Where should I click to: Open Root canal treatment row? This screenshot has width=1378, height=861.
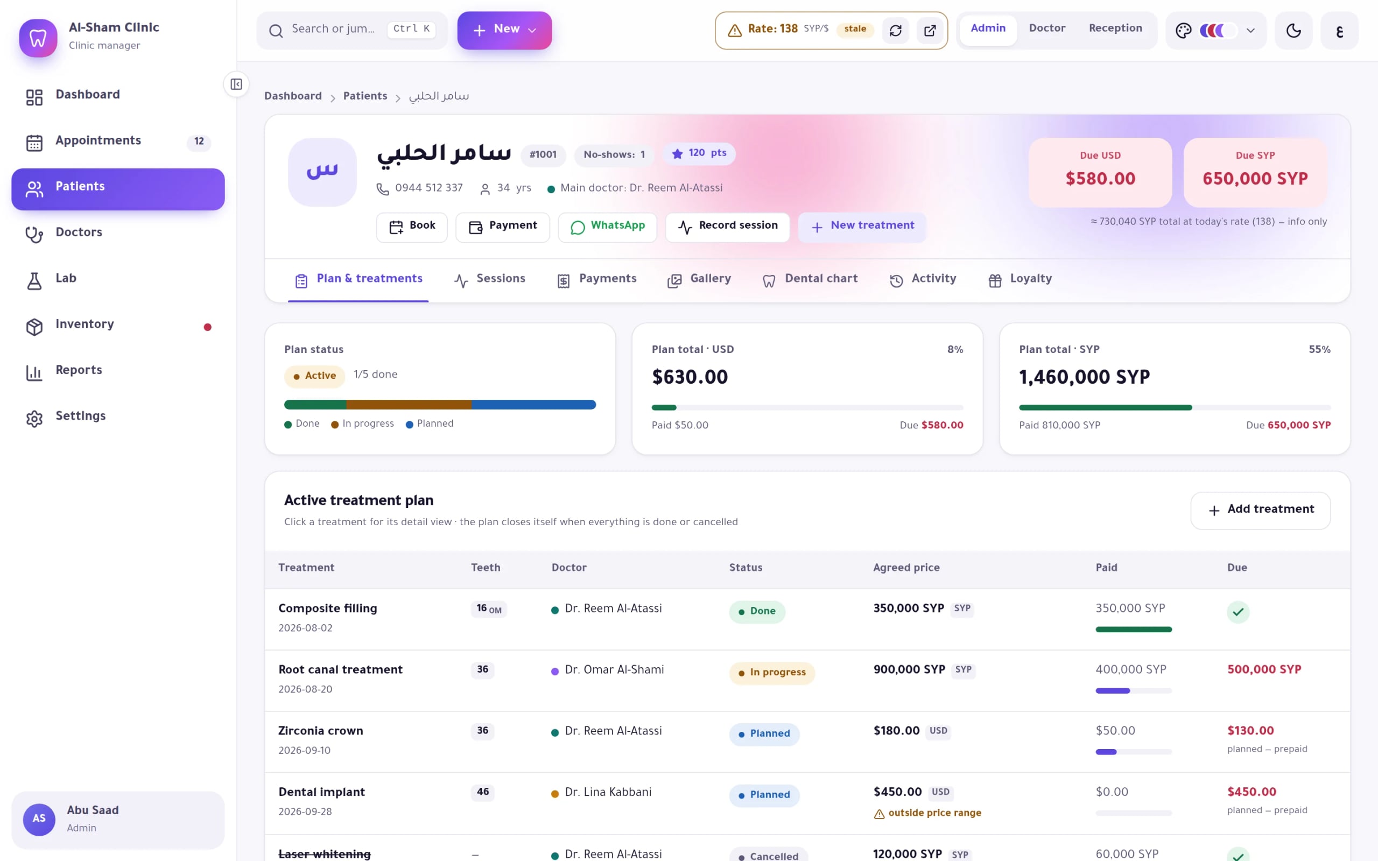[807, 681]
